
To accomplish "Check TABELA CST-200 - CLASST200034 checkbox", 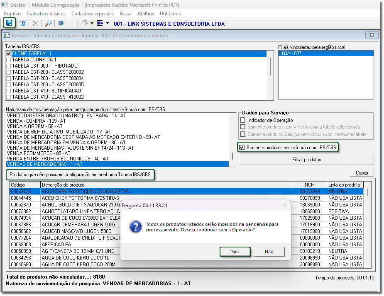I will coord(9,78).
